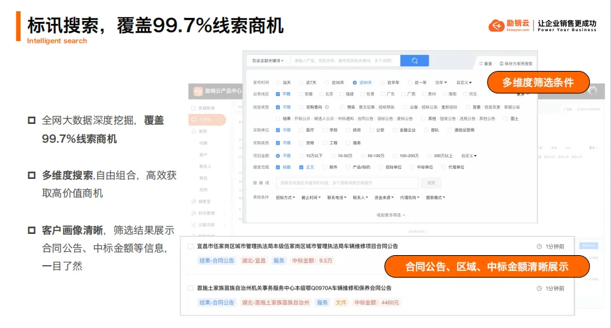Screen dimensions: 611x328
Task: Click the keyword search input field
Action: (345, 61)
